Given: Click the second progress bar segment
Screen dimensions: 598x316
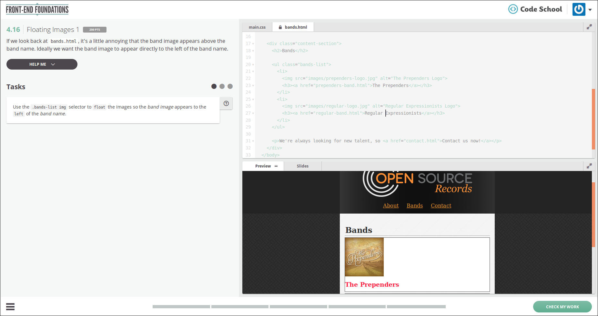Looking at the screenshot, I should point(240,307).
